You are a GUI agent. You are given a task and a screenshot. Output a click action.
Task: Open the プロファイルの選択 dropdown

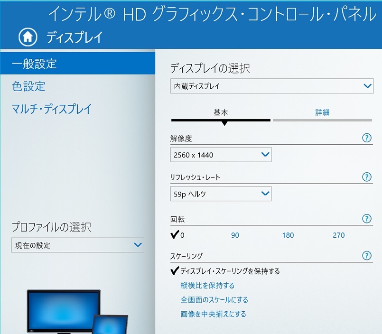[78, 245]
